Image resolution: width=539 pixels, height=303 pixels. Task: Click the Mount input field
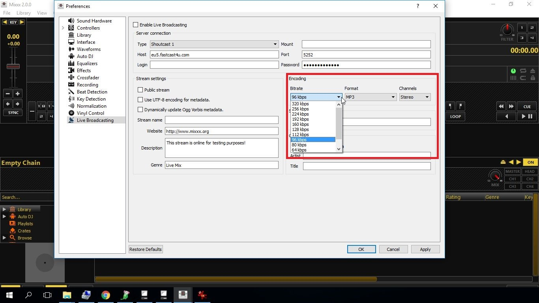click(366, 44)
